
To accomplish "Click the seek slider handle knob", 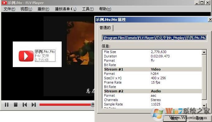I will [93, 105].
